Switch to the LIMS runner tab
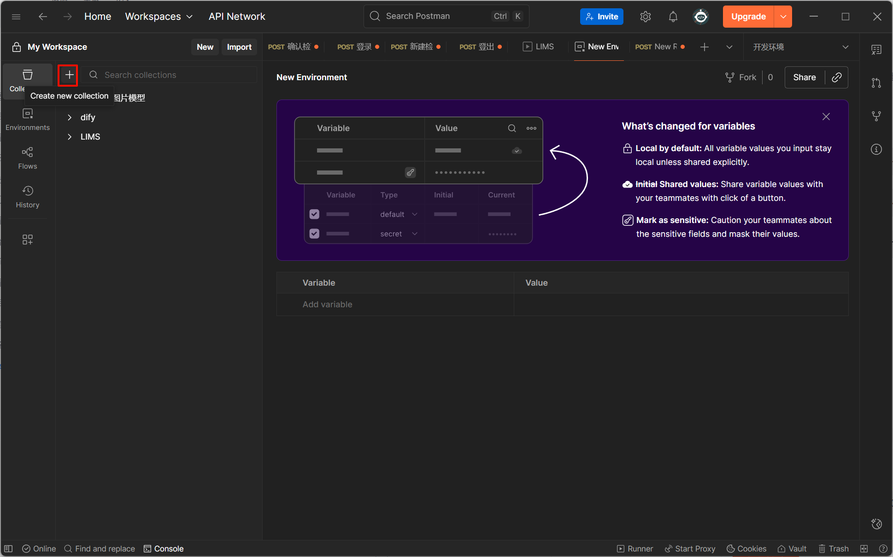This screenshot has width=893, height=557. click(x=538, y=47)
